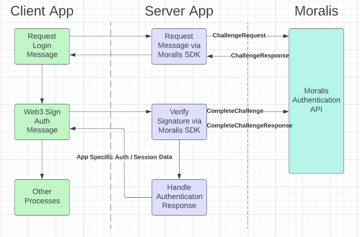
Task: Select the Web3 Sign Auth Message box
Action: pyautogui.click(x=42, y=122)
